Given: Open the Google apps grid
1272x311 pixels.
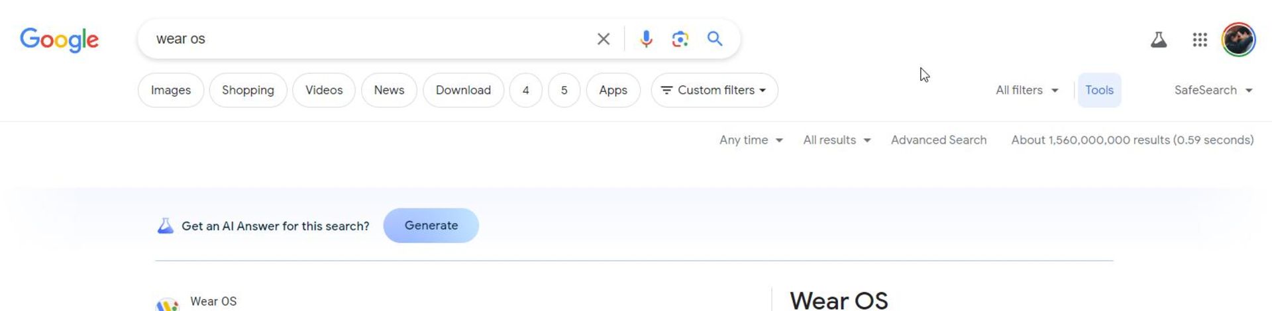Looking at the screenshot, I should (1199, 40).
